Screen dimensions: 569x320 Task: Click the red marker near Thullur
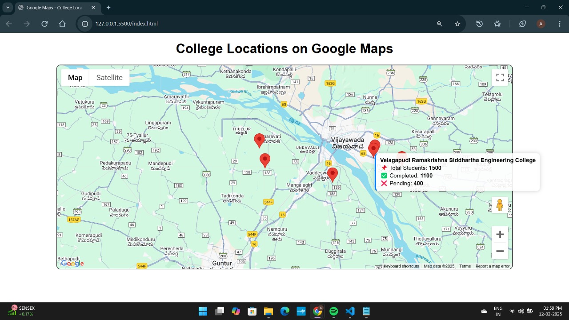(260, 140)
